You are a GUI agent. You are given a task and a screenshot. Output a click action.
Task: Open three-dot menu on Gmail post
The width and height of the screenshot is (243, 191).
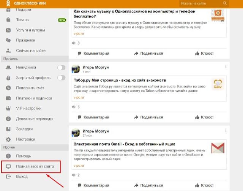click(x=226, y=131)
